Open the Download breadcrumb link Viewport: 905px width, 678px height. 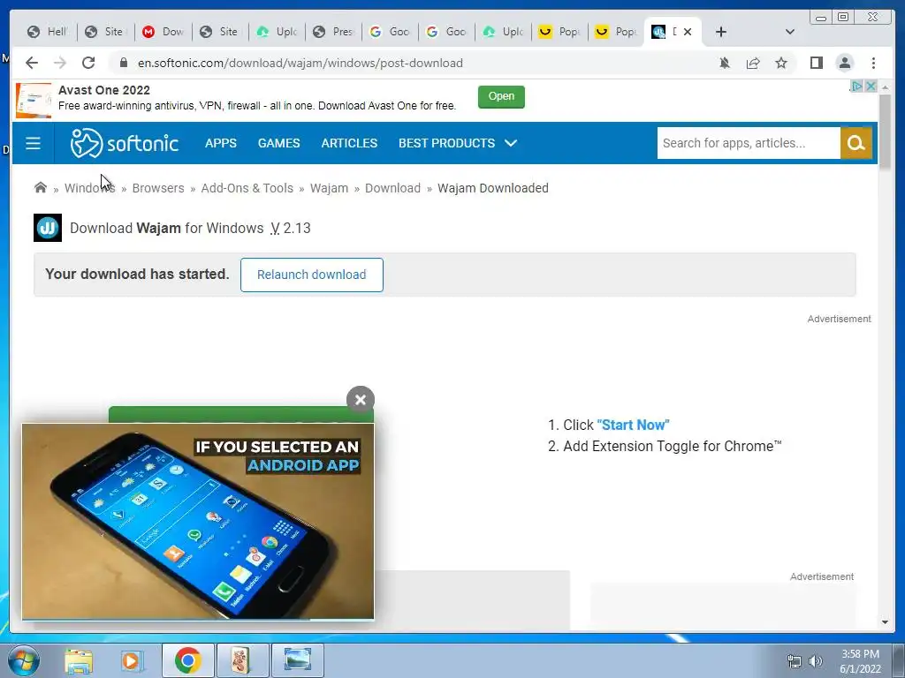392,188
